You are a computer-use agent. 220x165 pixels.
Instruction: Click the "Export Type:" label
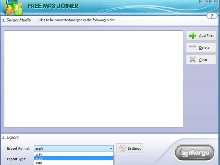coord(17,159)
